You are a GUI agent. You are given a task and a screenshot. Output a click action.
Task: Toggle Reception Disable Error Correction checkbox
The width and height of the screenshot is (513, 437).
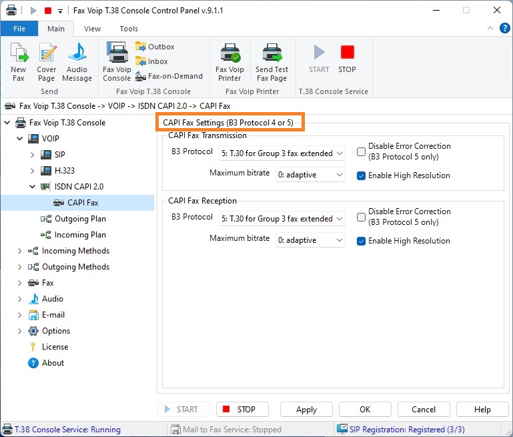(361, 217)
